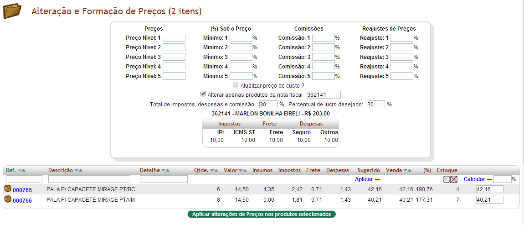Click the Aplicar arrow link

pyautogui.click(x=367, y=179)
